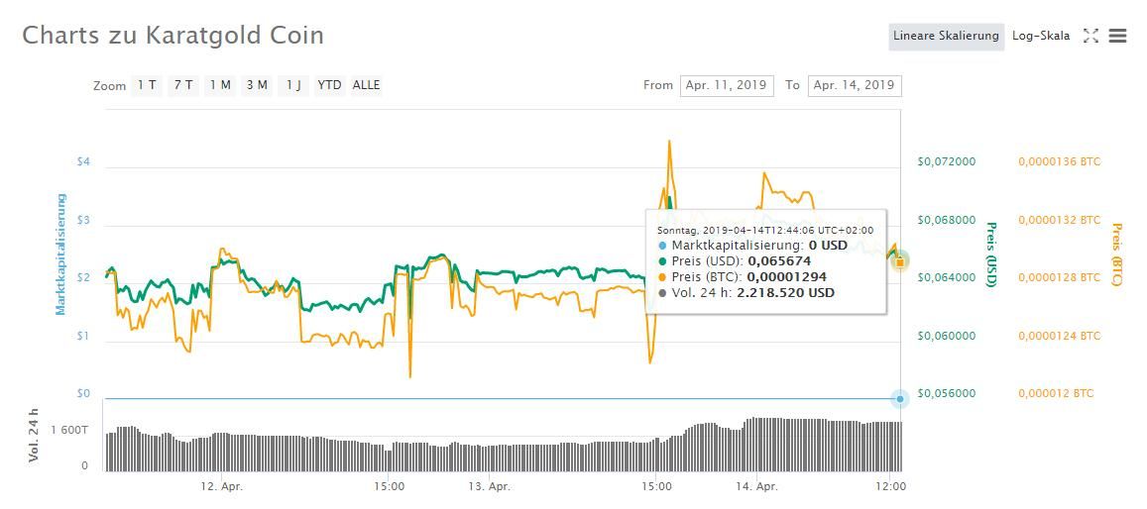Click the $0,064000 axis value

pyautogui.click(x=946, y=277)
